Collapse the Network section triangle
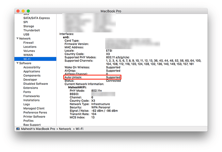222x152 pixels. point(18,38)
